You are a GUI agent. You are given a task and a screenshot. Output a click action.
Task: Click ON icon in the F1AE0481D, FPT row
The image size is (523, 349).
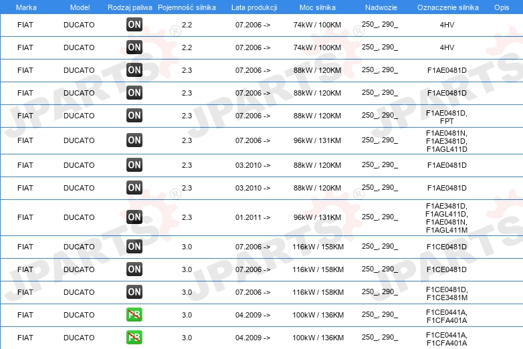coord(134,116)
